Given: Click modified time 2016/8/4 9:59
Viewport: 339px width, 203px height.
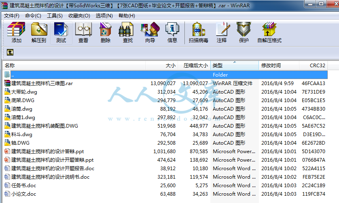Looking at the screenshot, I should pos(278,83).
